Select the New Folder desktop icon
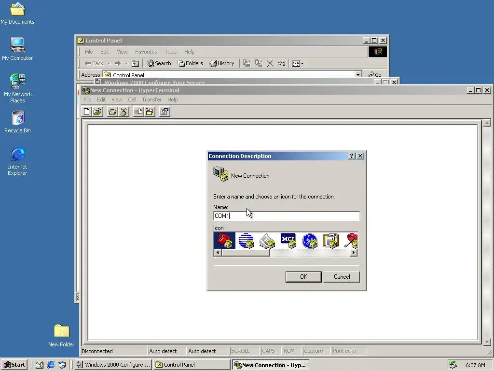The height and width of the screenshot is (371, 494). 61,336
